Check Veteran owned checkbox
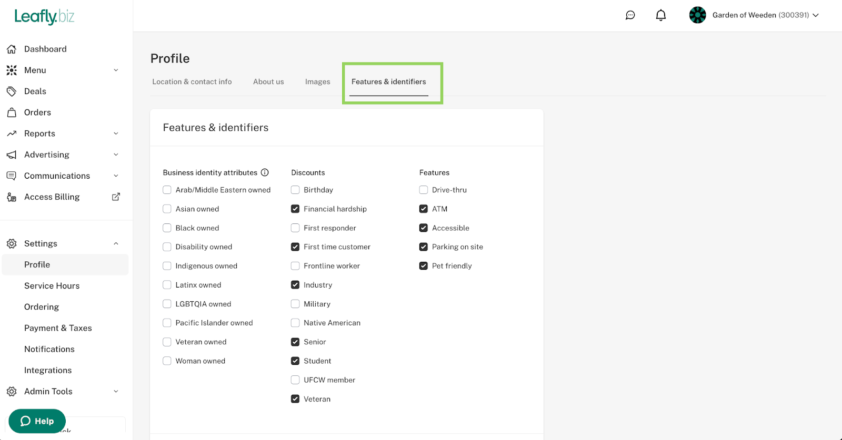842x440 pixels. [167, 342]
